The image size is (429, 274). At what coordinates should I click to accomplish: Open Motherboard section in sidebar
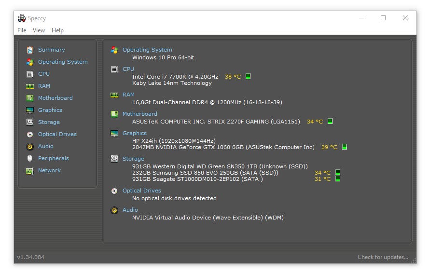pyautogui.click(x=55, y=98)
